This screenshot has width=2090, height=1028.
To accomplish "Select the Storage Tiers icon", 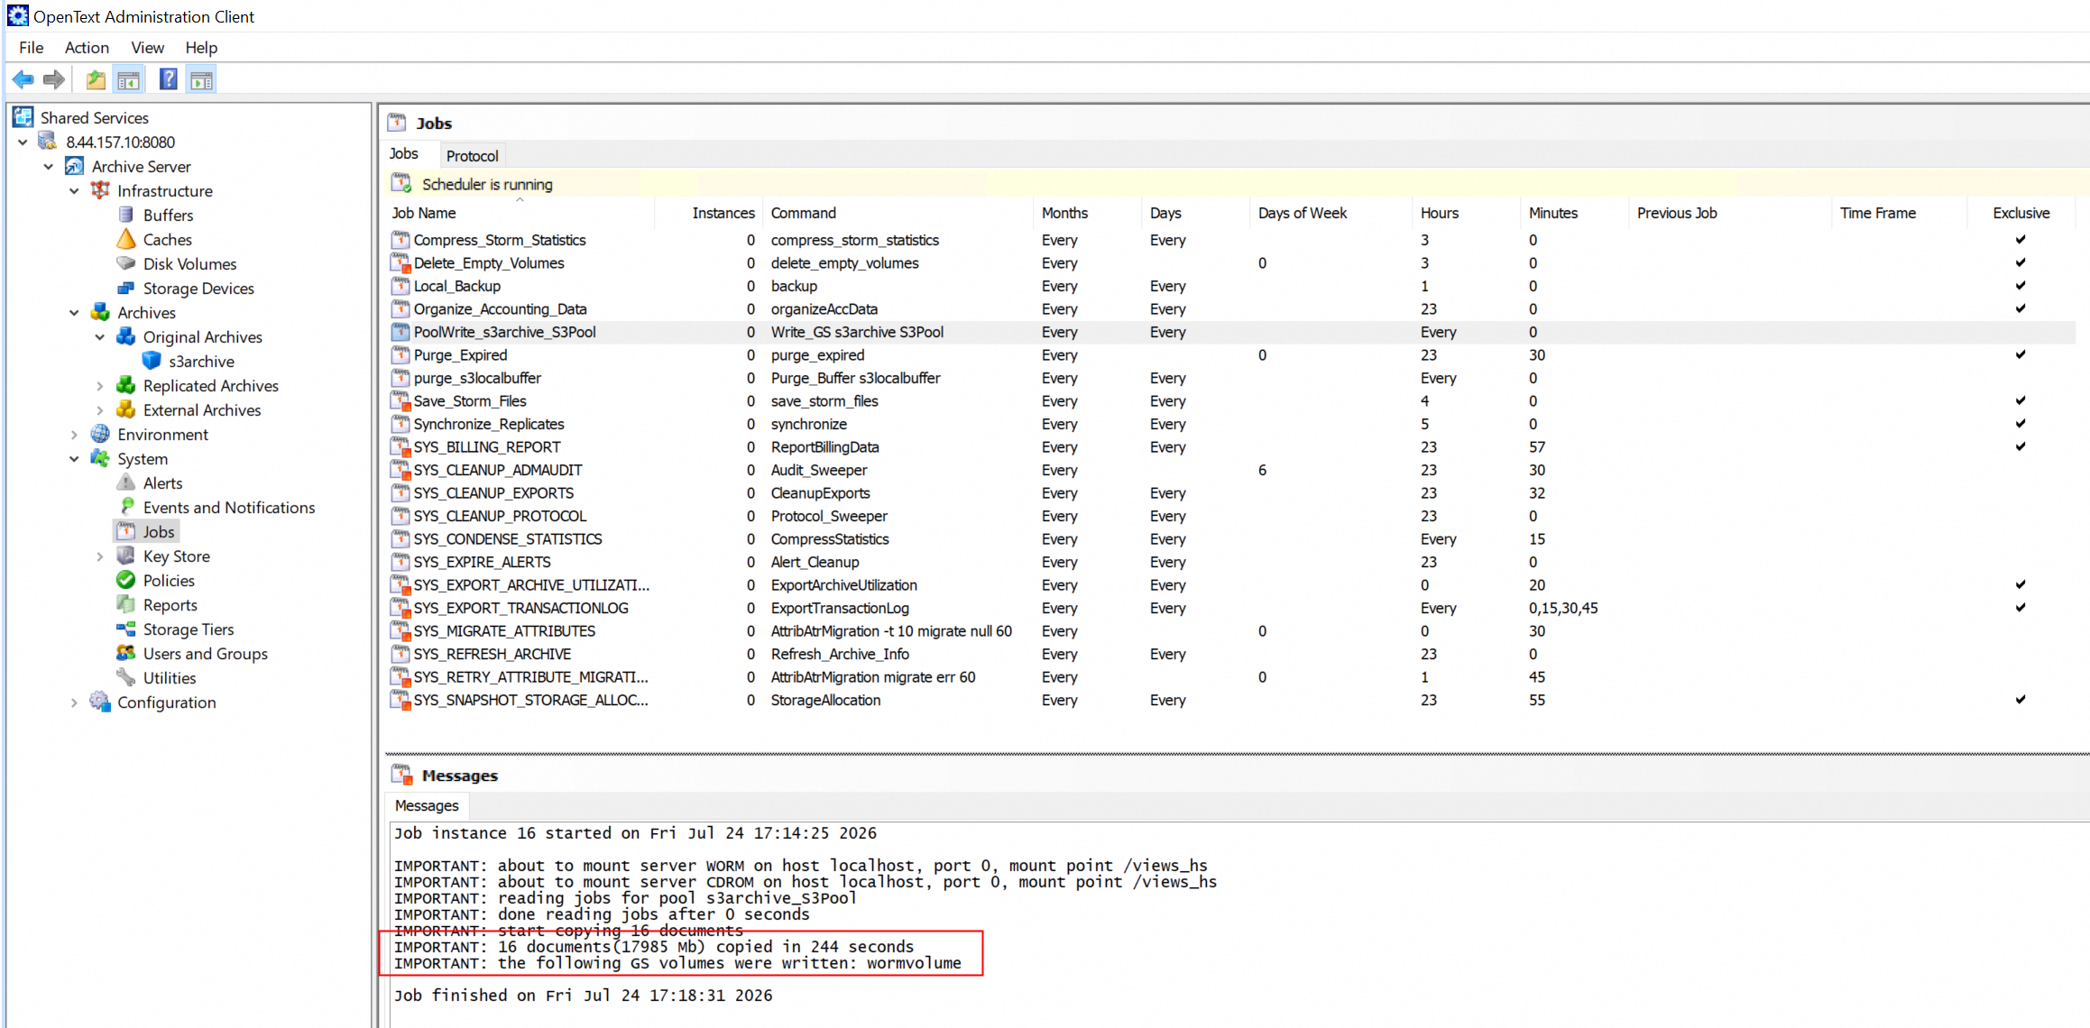I will coord(126,629).
